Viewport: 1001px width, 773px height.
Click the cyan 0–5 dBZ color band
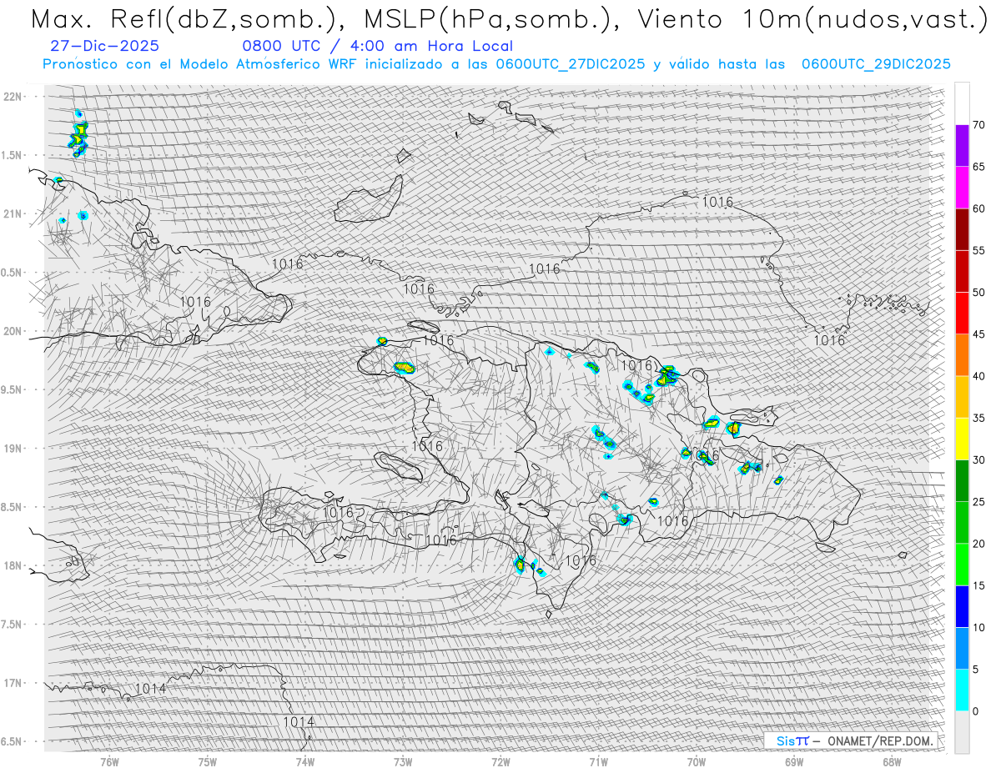(x=962, y=690)
